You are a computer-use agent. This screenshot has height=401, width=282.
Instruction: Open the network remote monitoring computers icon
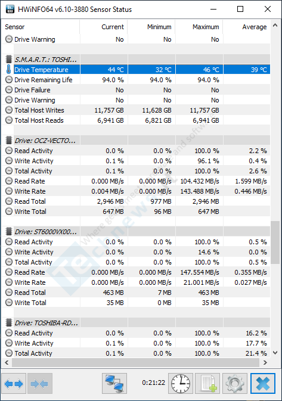click(114, 383)
